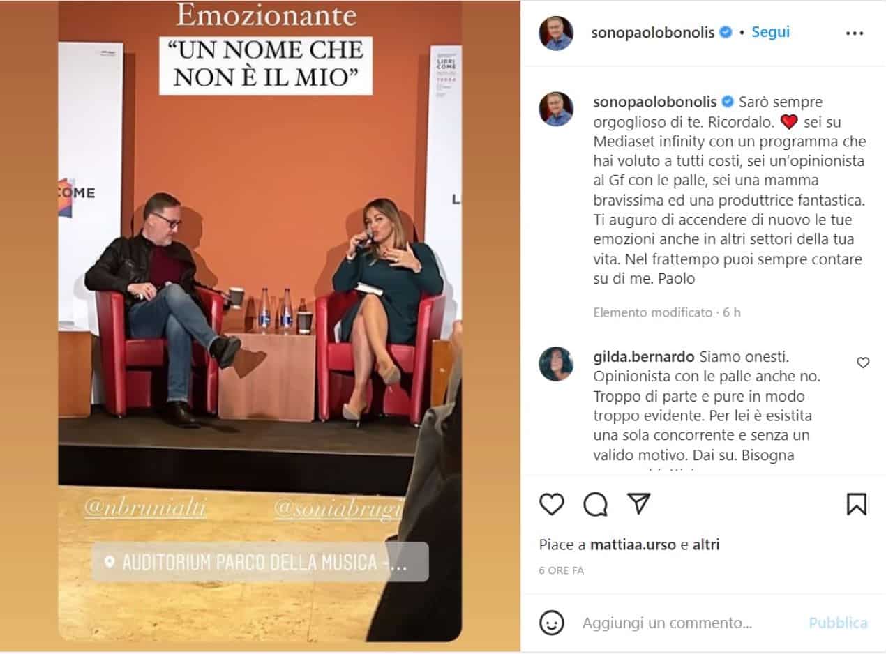Viewport: 886px width, 654px height.
Task: Follow the account with Segui
Action: coord(770,32)
